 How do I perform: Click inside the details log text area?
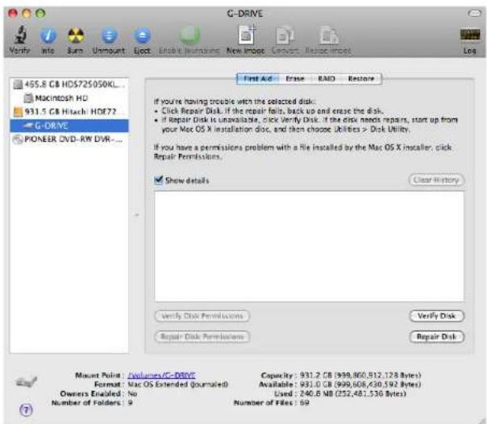(x=309, y=247)
